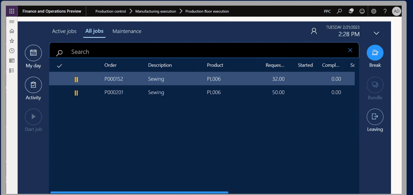Click the top bar search magnifier
The height and width of the screenshot is (195, 413).
click(339, 11)
